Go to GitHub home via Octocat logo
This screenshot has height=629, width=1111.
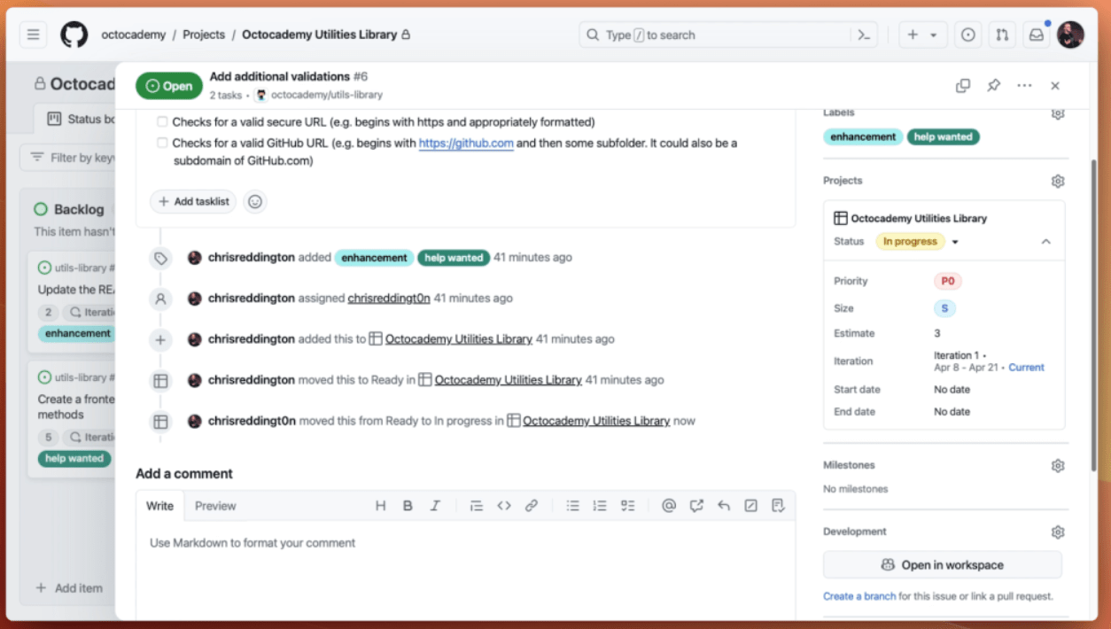tap(74, 35)
